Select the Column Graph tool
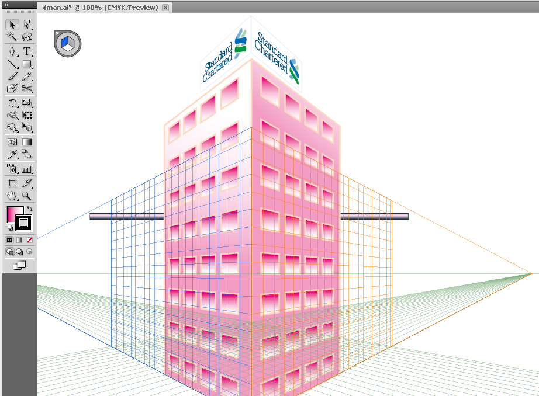 [x=27, y=169]
